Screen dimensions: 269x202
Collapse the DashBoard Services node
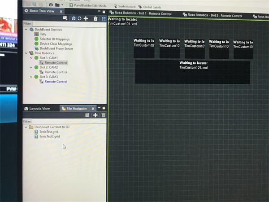26,29
